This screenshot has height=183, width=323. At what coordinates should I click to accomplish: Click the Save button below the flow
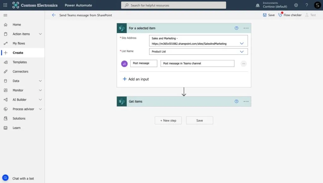click(199, 120)
